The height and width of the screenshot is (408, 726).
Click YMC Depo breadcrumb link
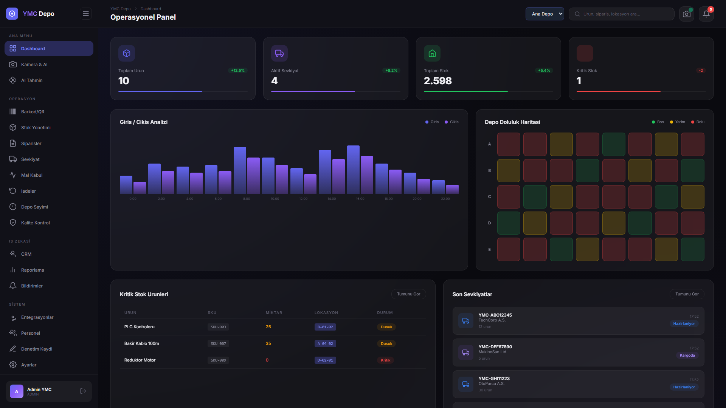point(120,9)
